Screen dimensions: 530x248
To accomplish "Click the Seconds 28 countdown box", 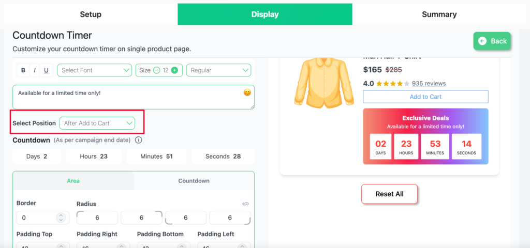I will (223, 156).
